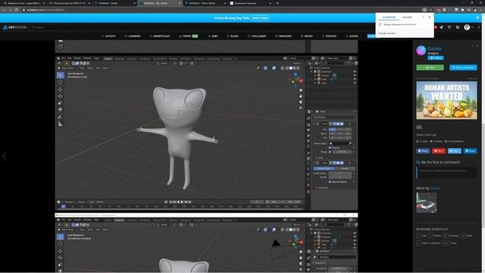The height and width of the screenshot is (273, 485).
Task: Click the navigation axis gizmo in first Blender image
Action: (x=296, y=80)
